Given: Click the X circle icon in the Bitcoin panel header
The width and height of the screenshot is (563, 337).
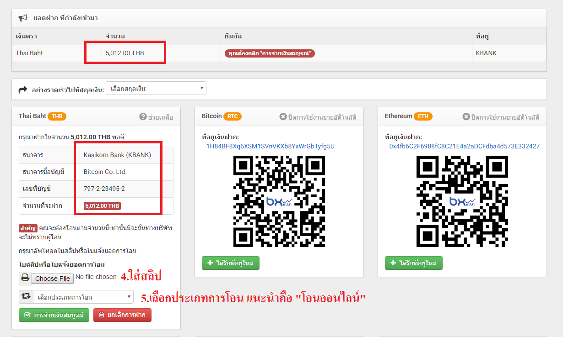Looking at the screenshot, I should (283, 117).
